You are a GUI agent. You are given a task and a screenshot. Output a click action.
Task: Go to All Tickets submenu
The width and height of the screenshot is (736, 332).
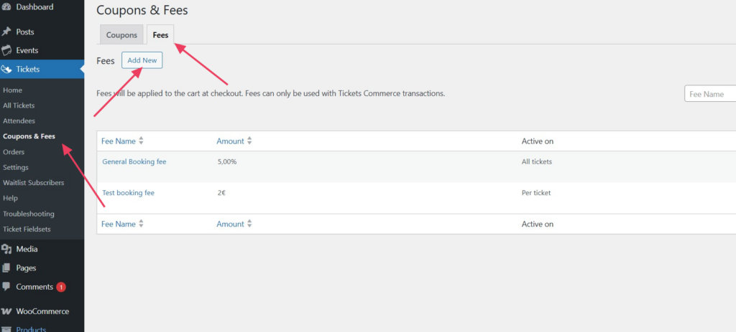pos(19,106)
